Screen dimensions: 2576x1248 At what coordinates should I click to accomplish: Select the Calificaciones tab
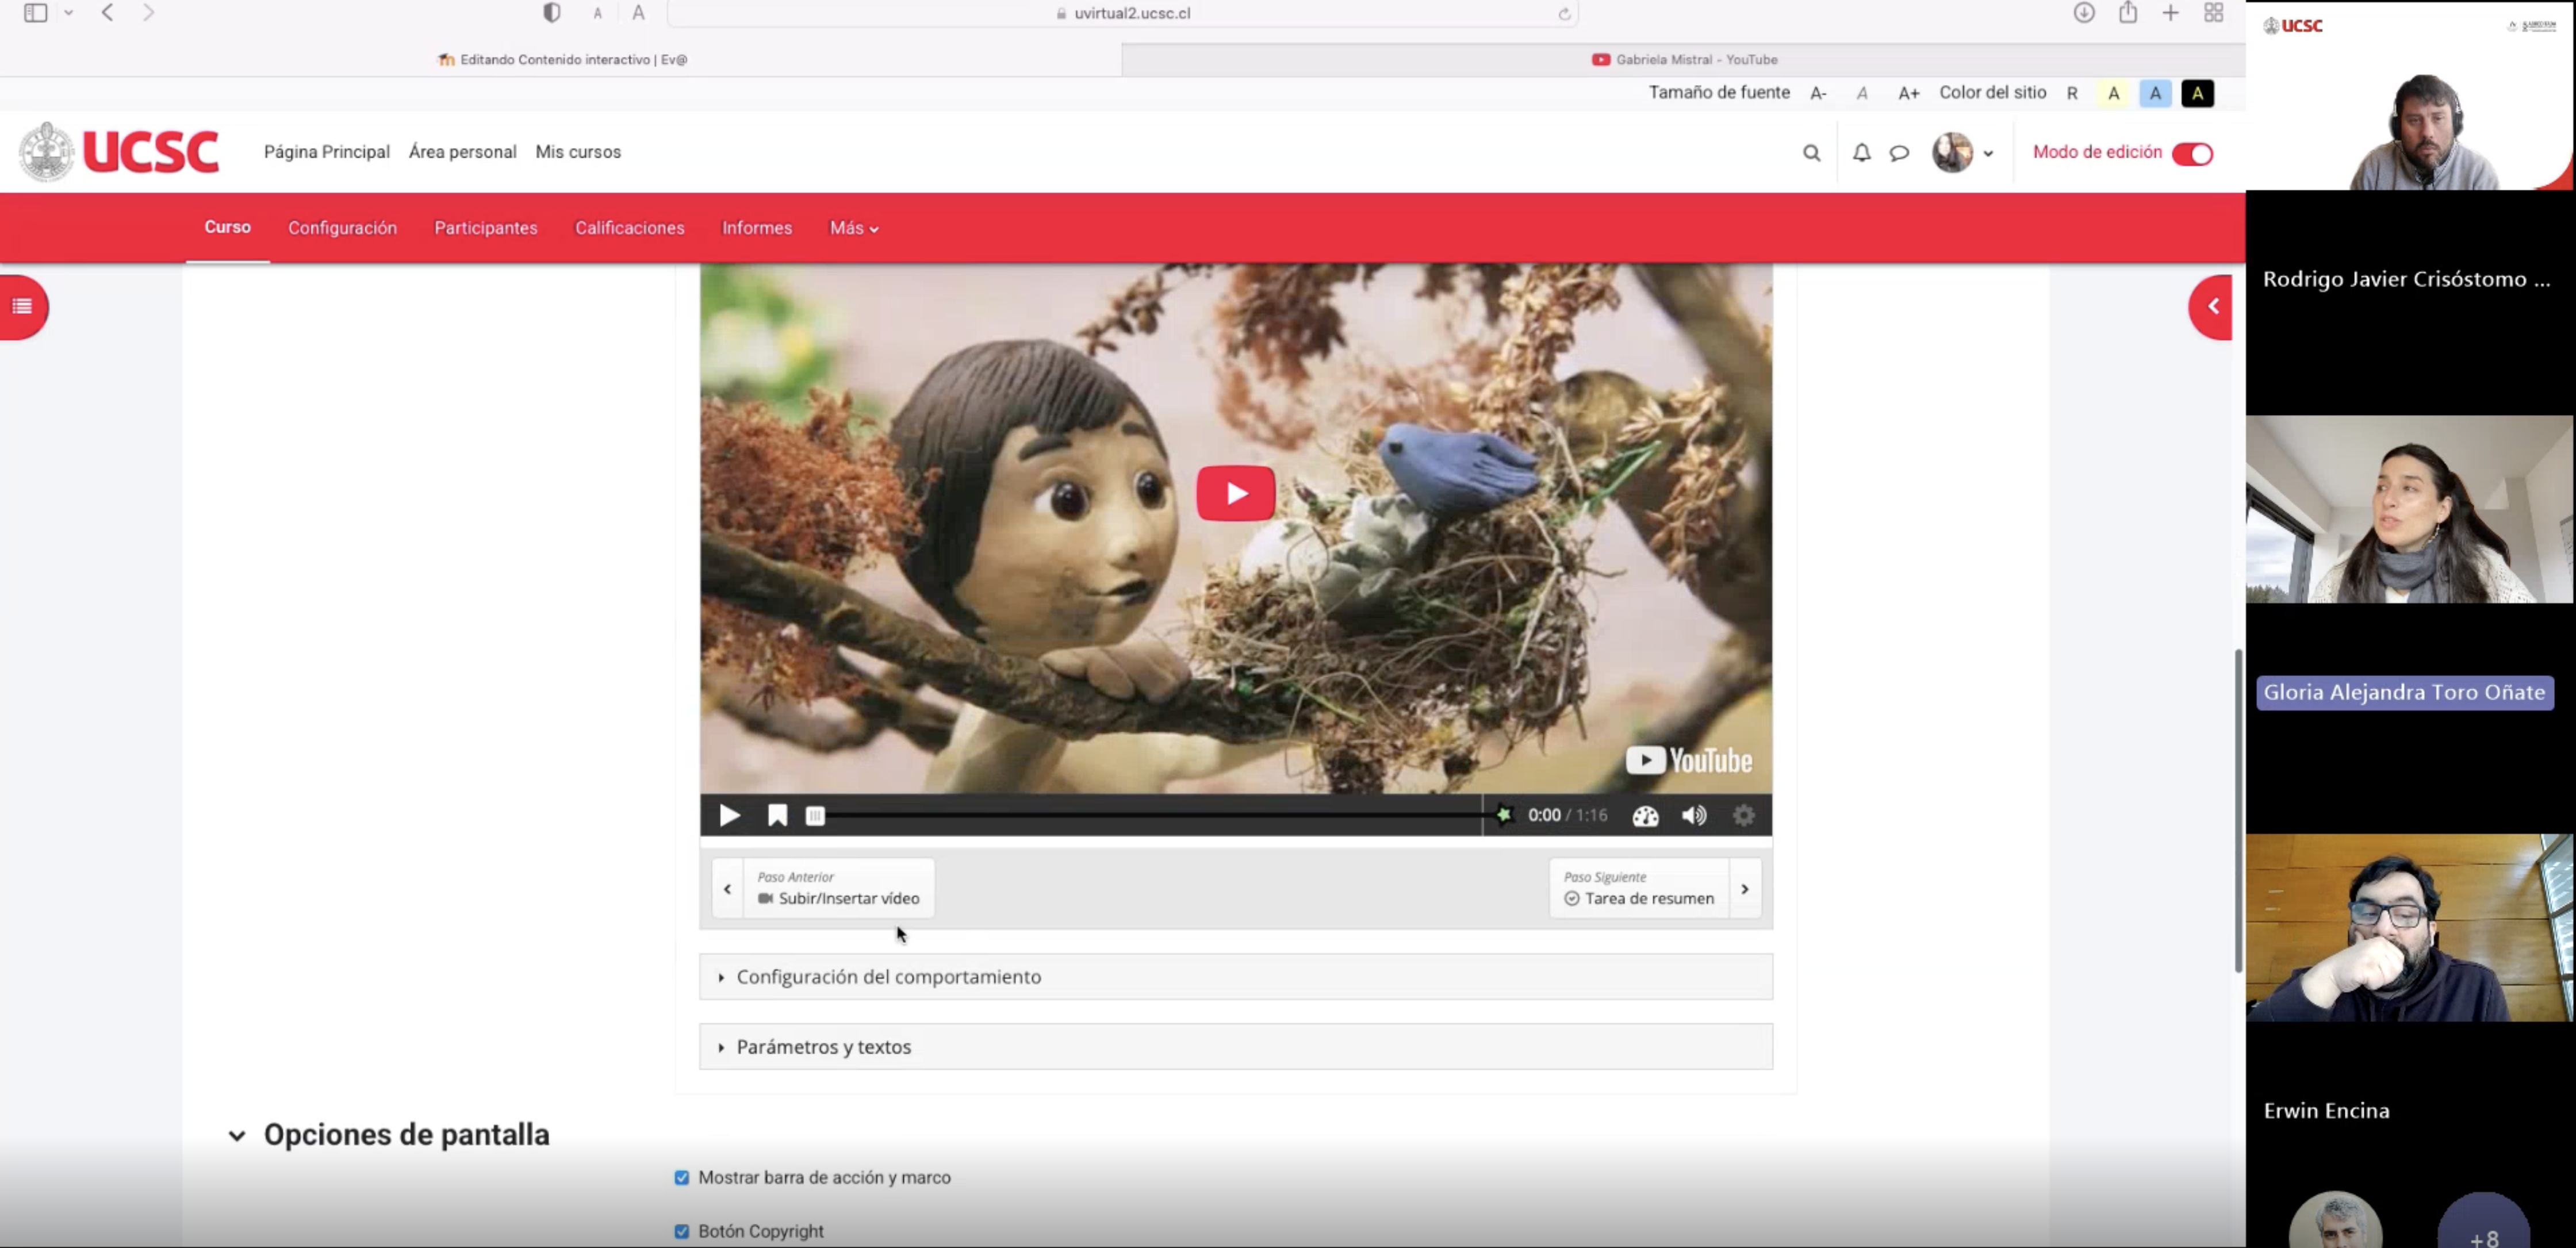tap(630, 228)
